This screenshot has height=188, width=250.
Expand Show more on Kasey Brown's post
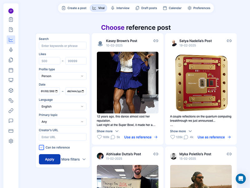107,131
